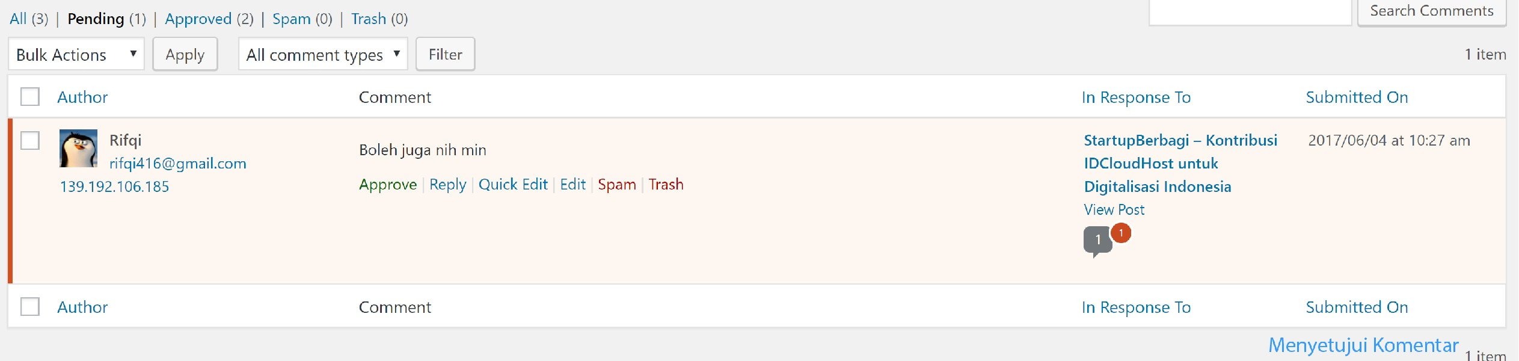Check the select-all checkbox in footer row
Viewport: 1519px width, 361px height.
coord(31,307)
